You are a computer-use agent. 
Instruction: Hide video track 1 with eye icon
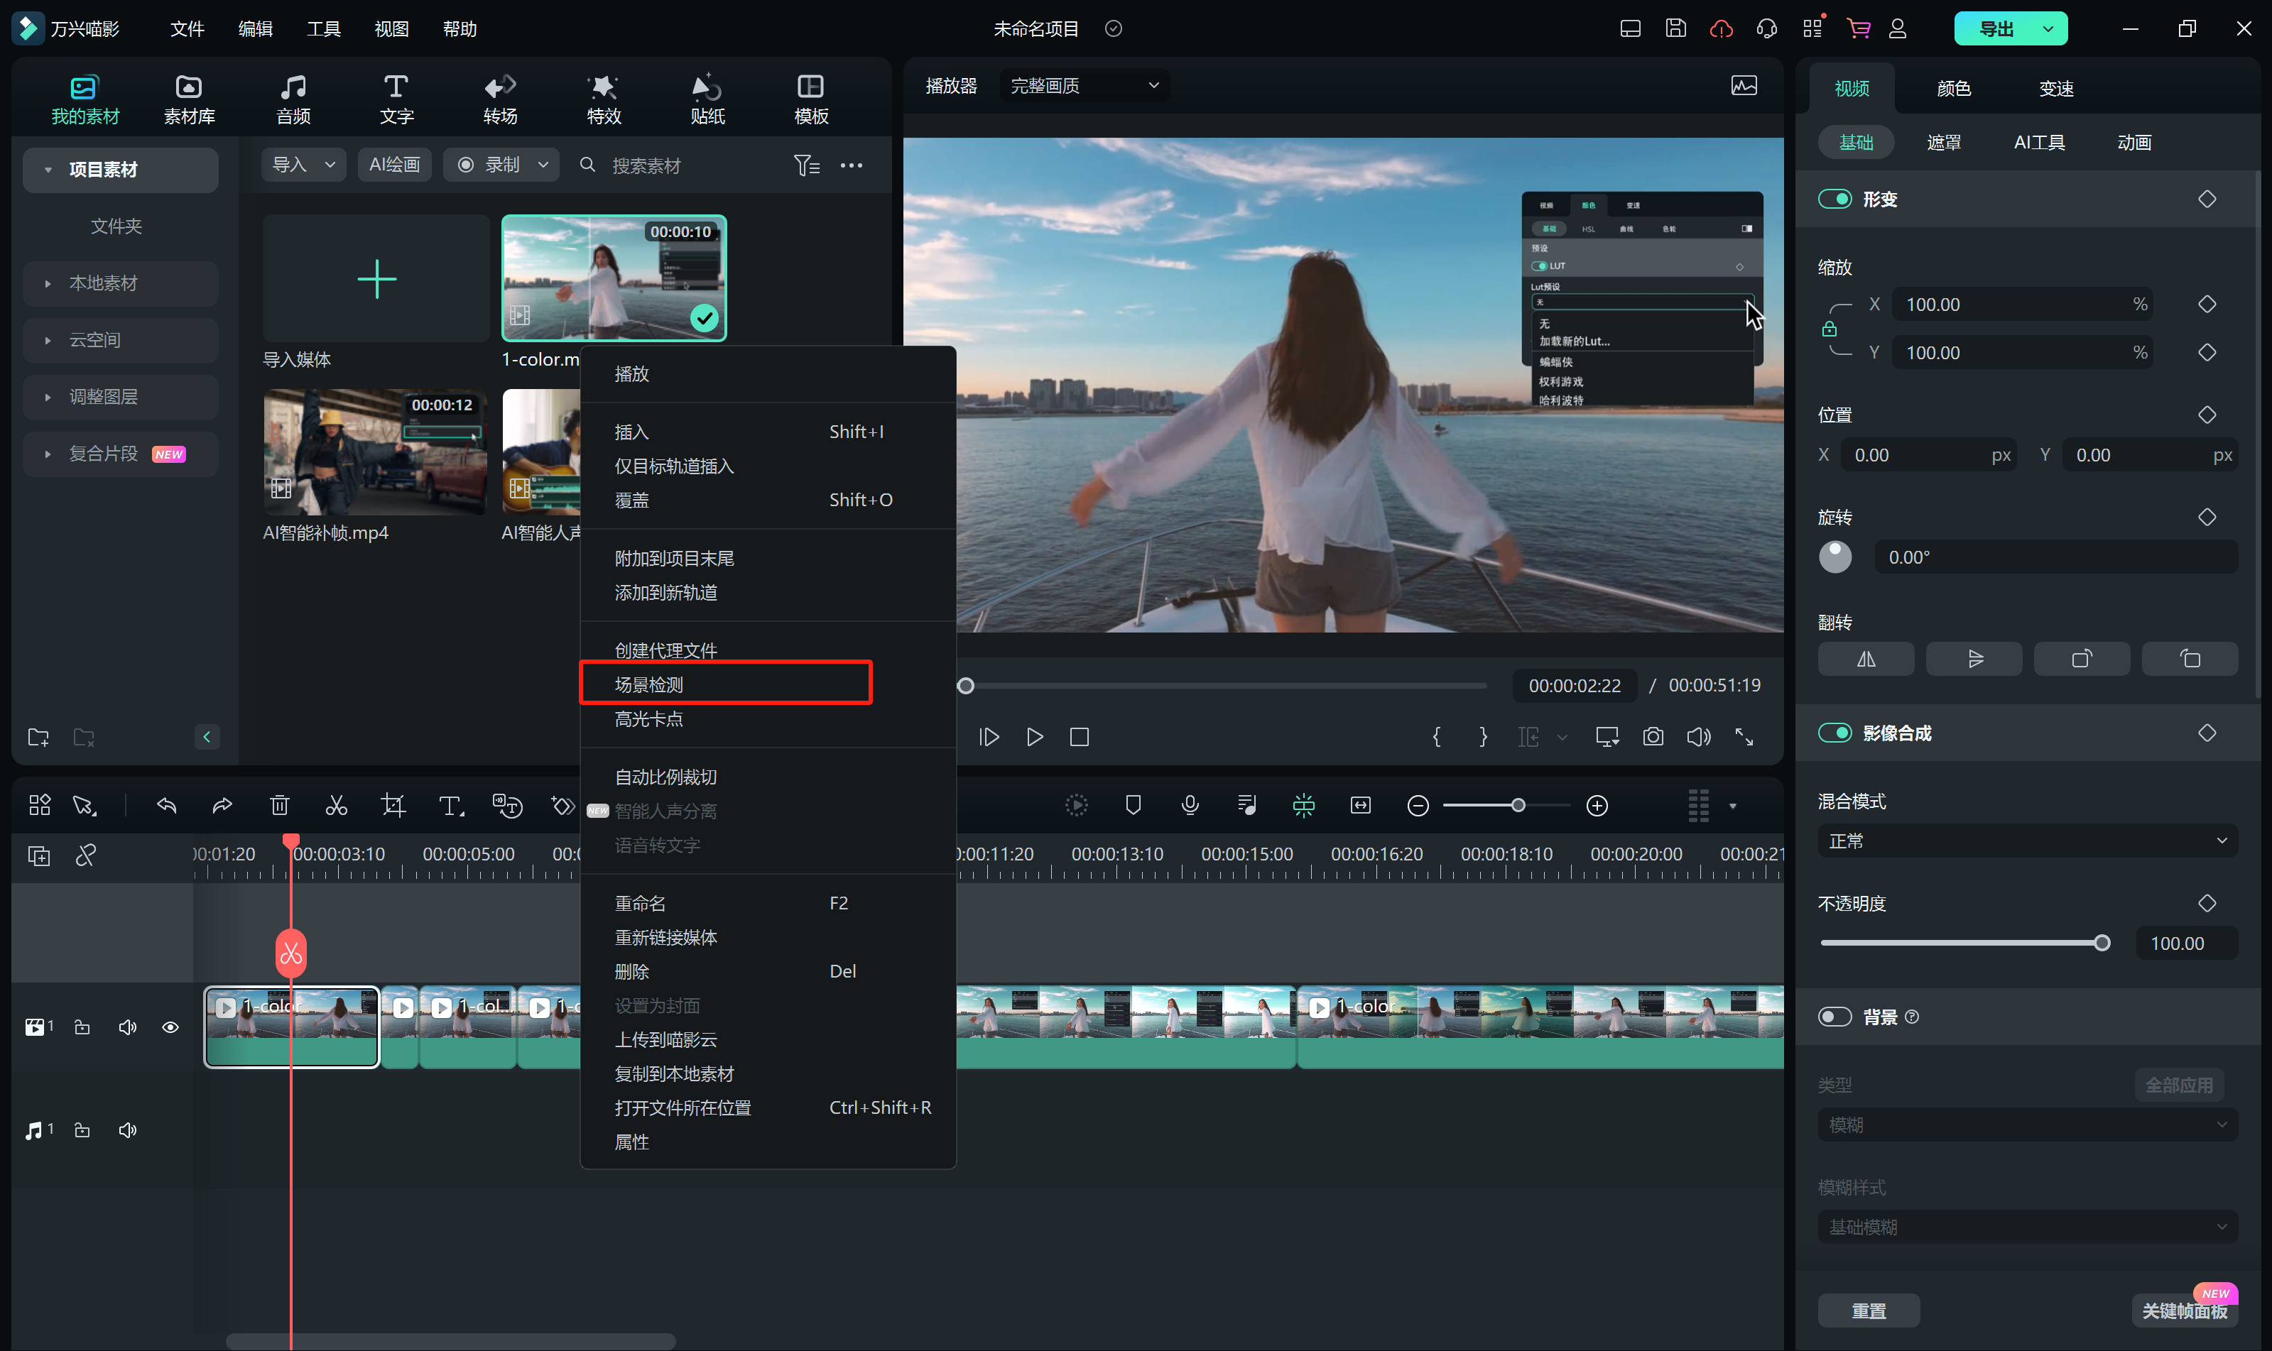tap(170, 1027)
